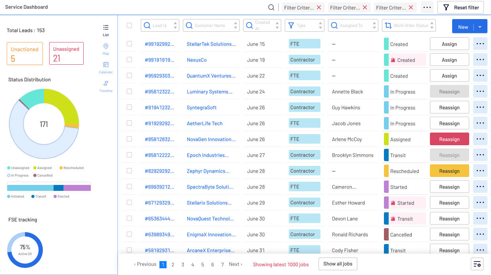
Task: Expand the New button dropdown chevron
Action: pos(480,27)
